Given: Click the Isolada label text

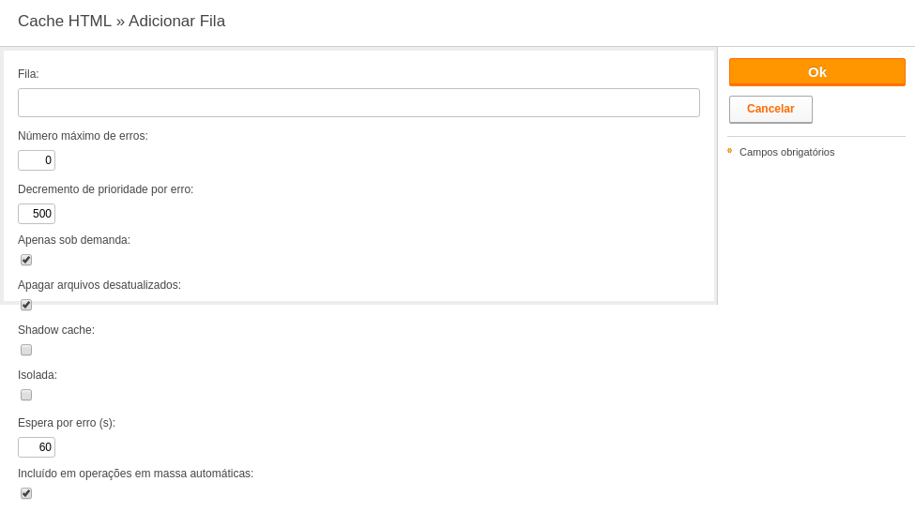Looking at the screenshot, I should pos(38,375).
